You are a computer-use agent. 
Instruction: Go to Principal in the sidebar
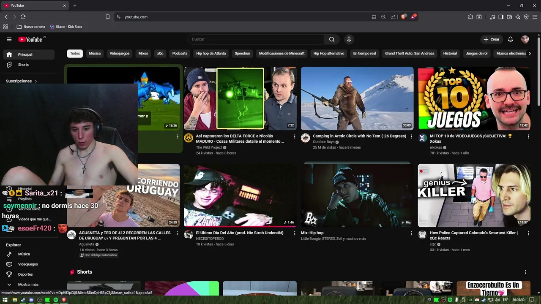pyautogui.click(x=29, y=54)
